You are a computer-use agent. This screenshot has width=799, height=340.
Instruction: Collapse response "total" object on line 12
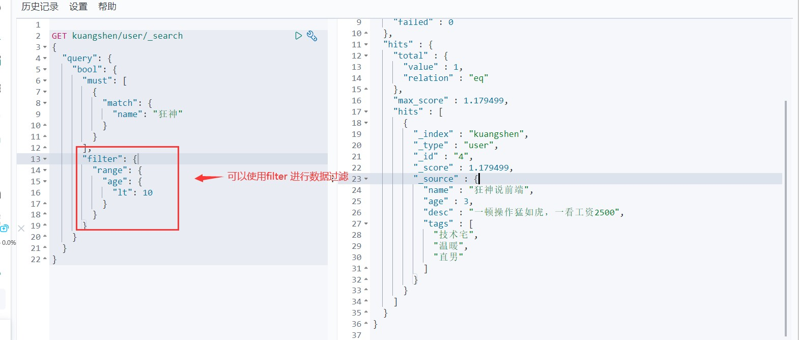click(366, 56)
